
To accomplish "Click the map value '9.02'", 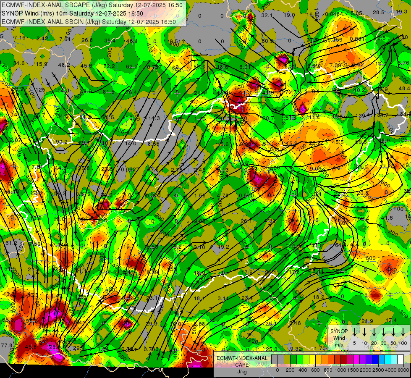I will coord(200,221).
